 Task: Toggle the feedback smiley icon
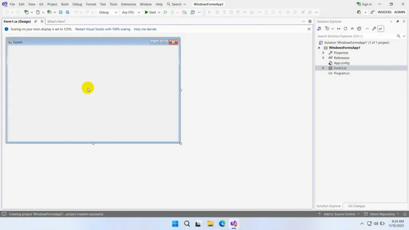(359, 12)
